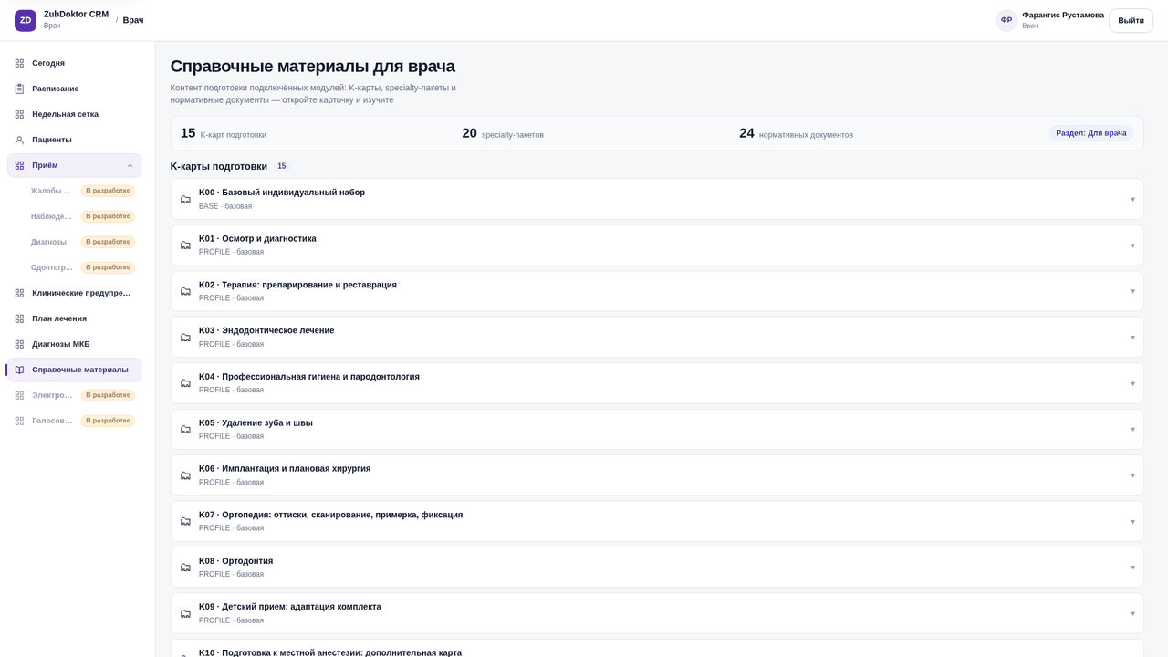The image size is (1168, 657).
Task: Click the folder icon of K07 Ортопедия
Action: tap(185, 521)
